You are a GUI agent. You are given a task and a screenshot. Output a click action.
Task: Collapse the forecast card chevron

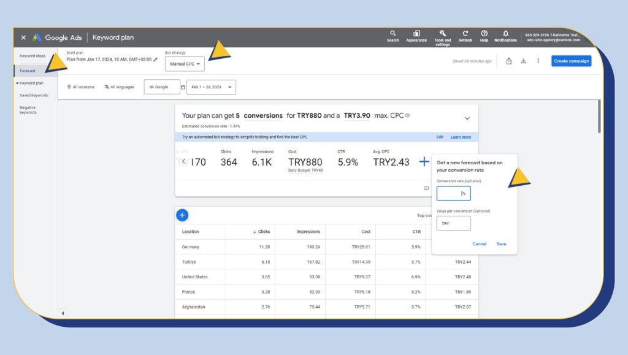tap(467, 118)
